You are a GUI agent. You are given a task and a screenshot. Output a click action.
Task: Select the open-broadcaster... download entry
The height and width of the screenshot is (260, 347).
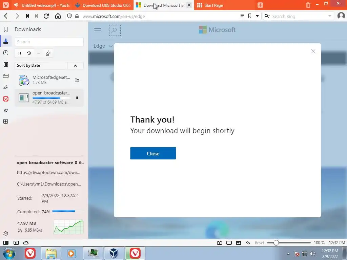49,98
